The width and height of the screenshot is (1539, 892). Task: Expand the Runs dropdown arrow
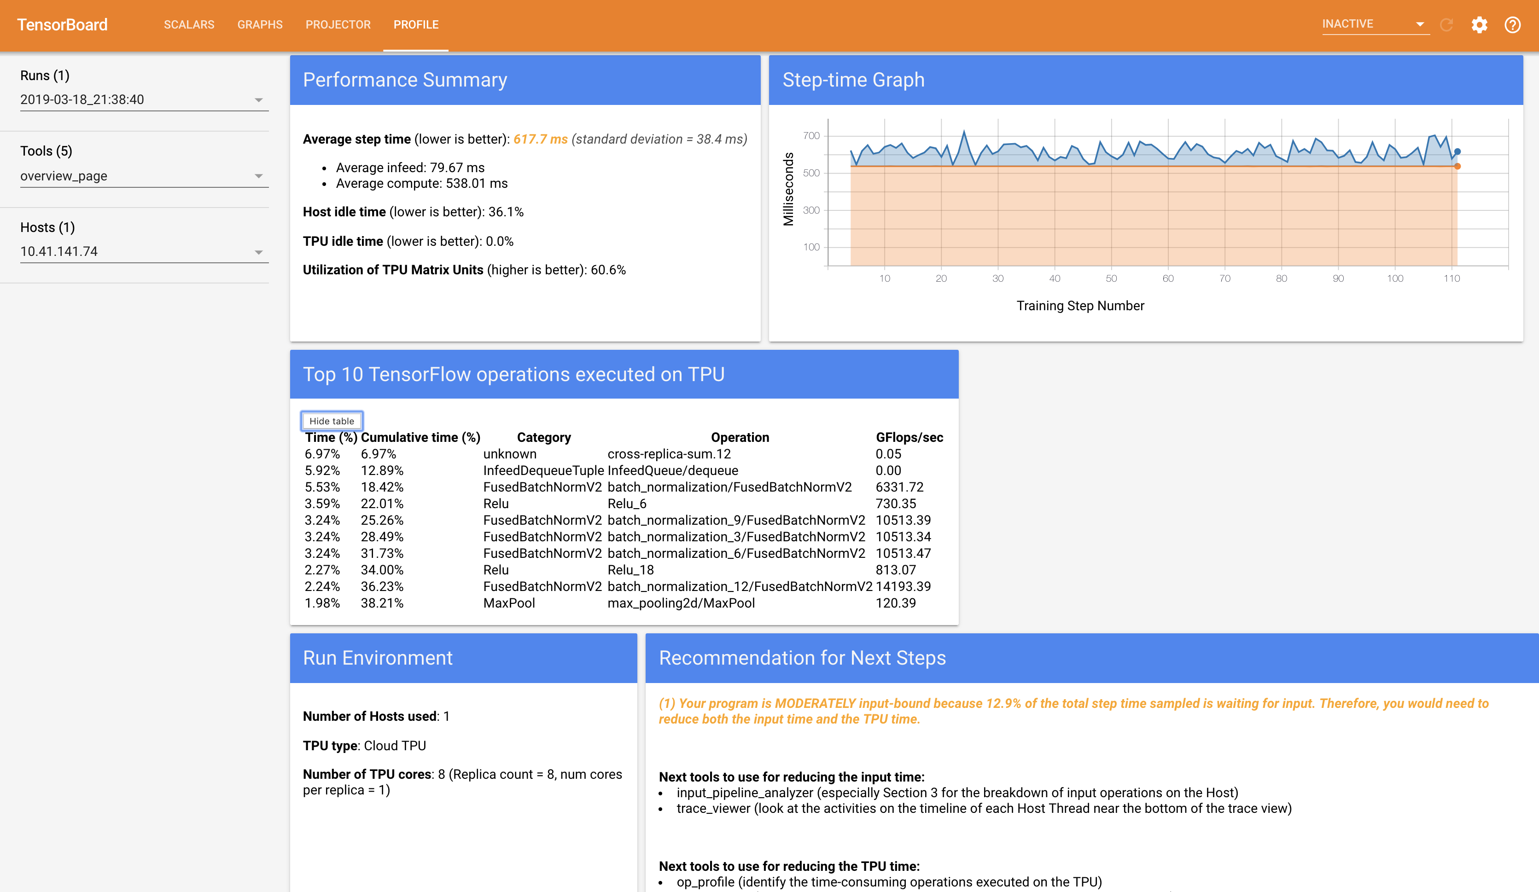[x=258, y=100]
